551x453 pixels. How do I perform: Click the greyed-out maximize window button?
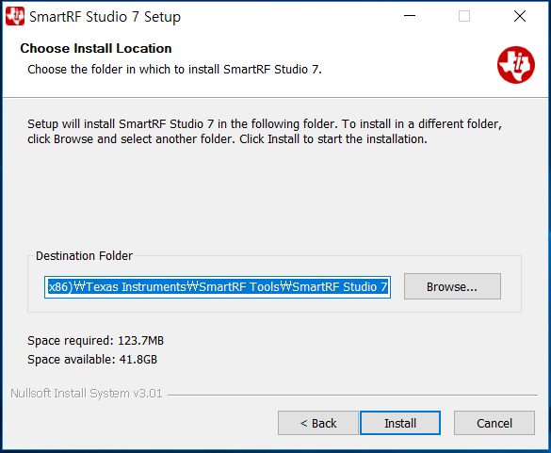pyautogui.click(x=464, y=16)
